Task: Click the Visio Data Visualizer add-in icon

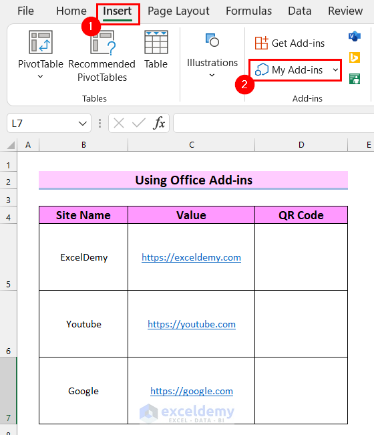Action: pyautogui.click(x=355, y=36)
